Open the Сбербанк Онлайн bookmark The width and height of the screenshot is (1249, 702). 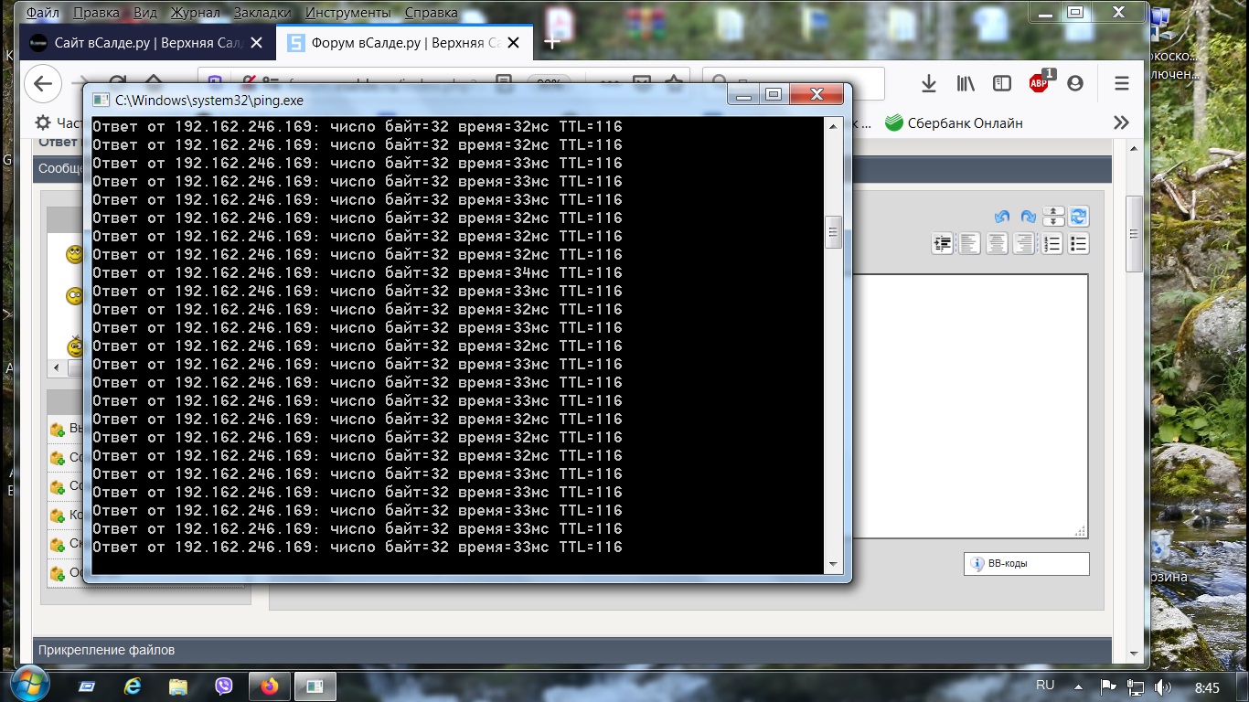[x=954, y=123]
